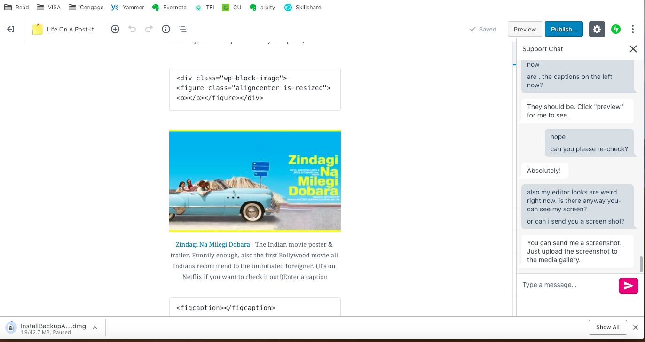Toggle the settings gear sidebar
645x342 pixels.
pos(597,29)
